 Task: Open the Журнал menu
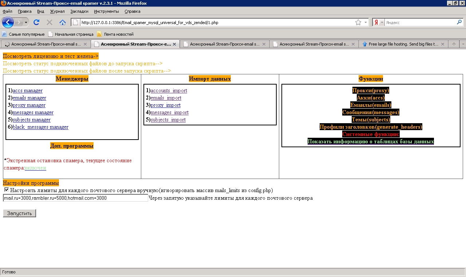click(57, 11)
